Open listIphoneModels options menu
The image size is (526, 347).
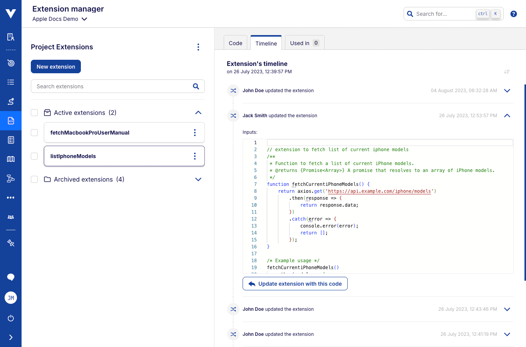pos(195,156)
